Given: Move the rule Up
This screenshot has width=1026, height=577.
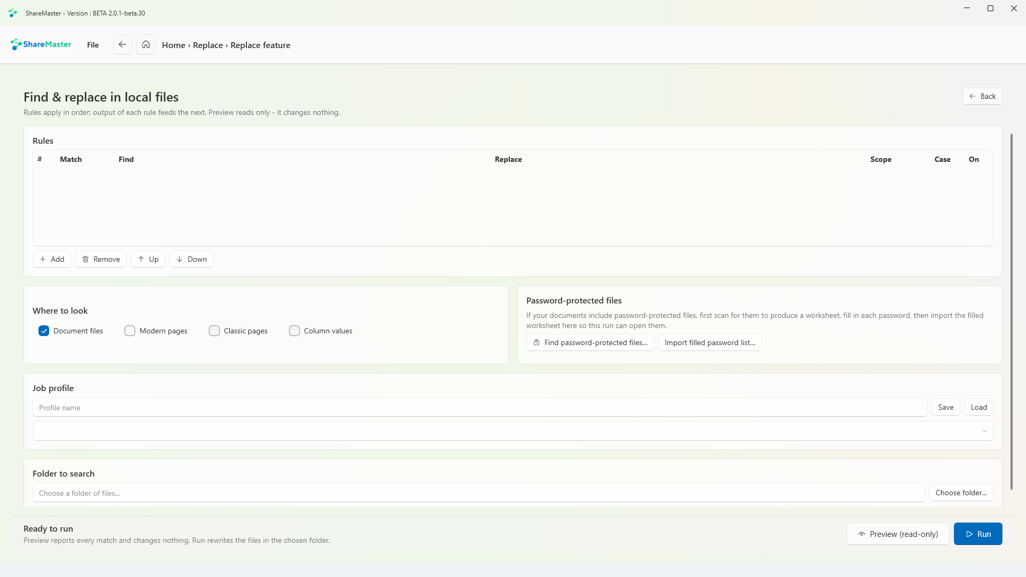Looking at the screenshot, I should click(148, 259).
